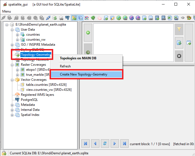This screenshot has height=156, width=195.
Task: Open the Menu menu bar item
Action: point(6,11)
